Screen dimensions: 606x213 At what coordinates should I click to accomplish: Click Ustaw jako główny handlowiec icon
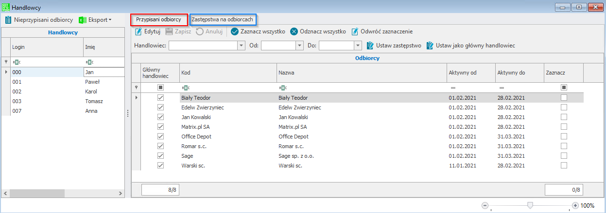pos(430,46)
